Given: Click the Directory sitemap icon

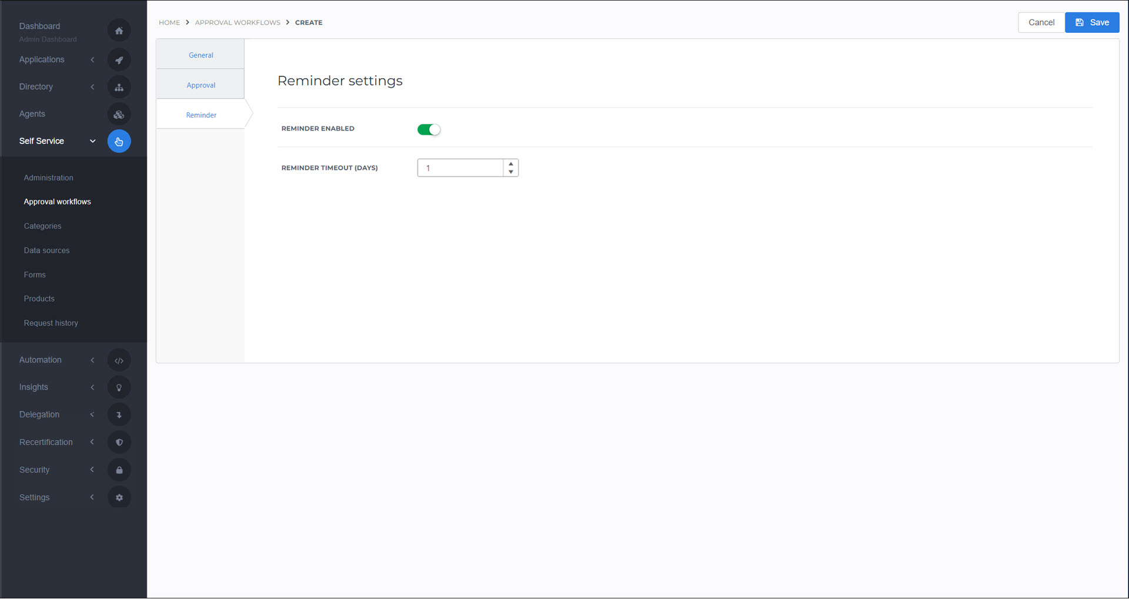Looking at the screenshot, I should point(119,86).
